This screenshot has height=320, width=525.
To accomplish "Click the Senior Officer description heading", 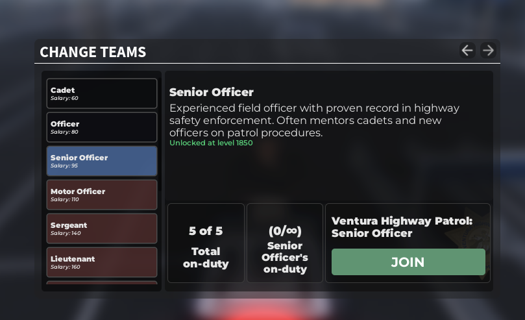I will (x=212, y=92).
